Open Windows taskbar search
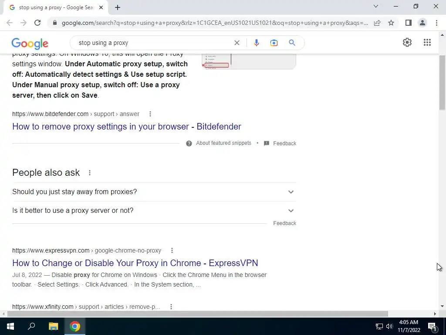The width and height of the screenshot is (446, 335). (31, 326)
